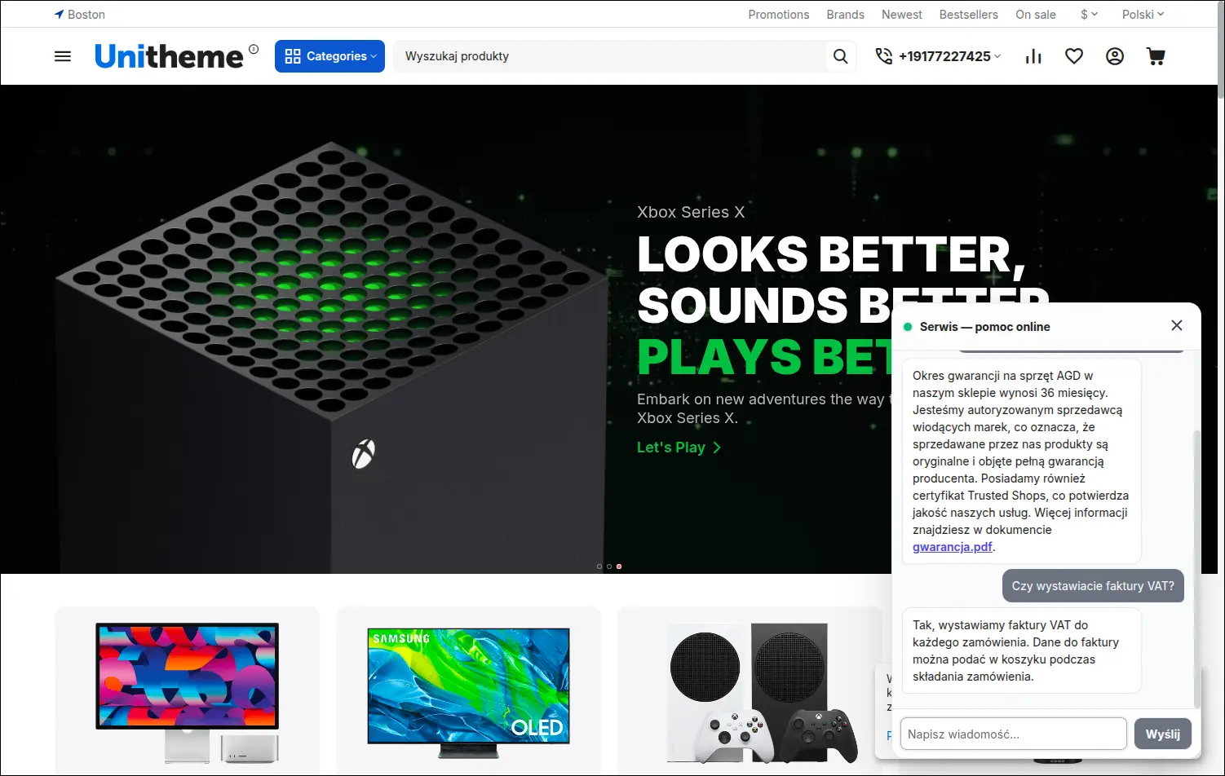Click the Boston city link

(x=86, y=15)
